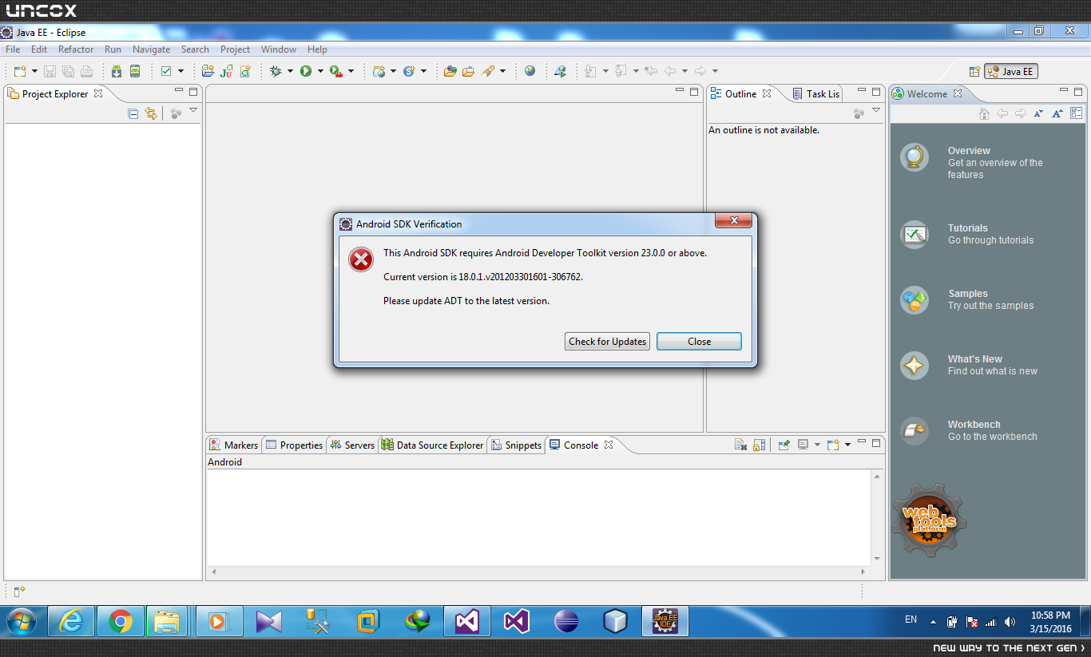Expand the New wizard dropdown arrow
The image size is (1091, 657).
pos(34,71)
